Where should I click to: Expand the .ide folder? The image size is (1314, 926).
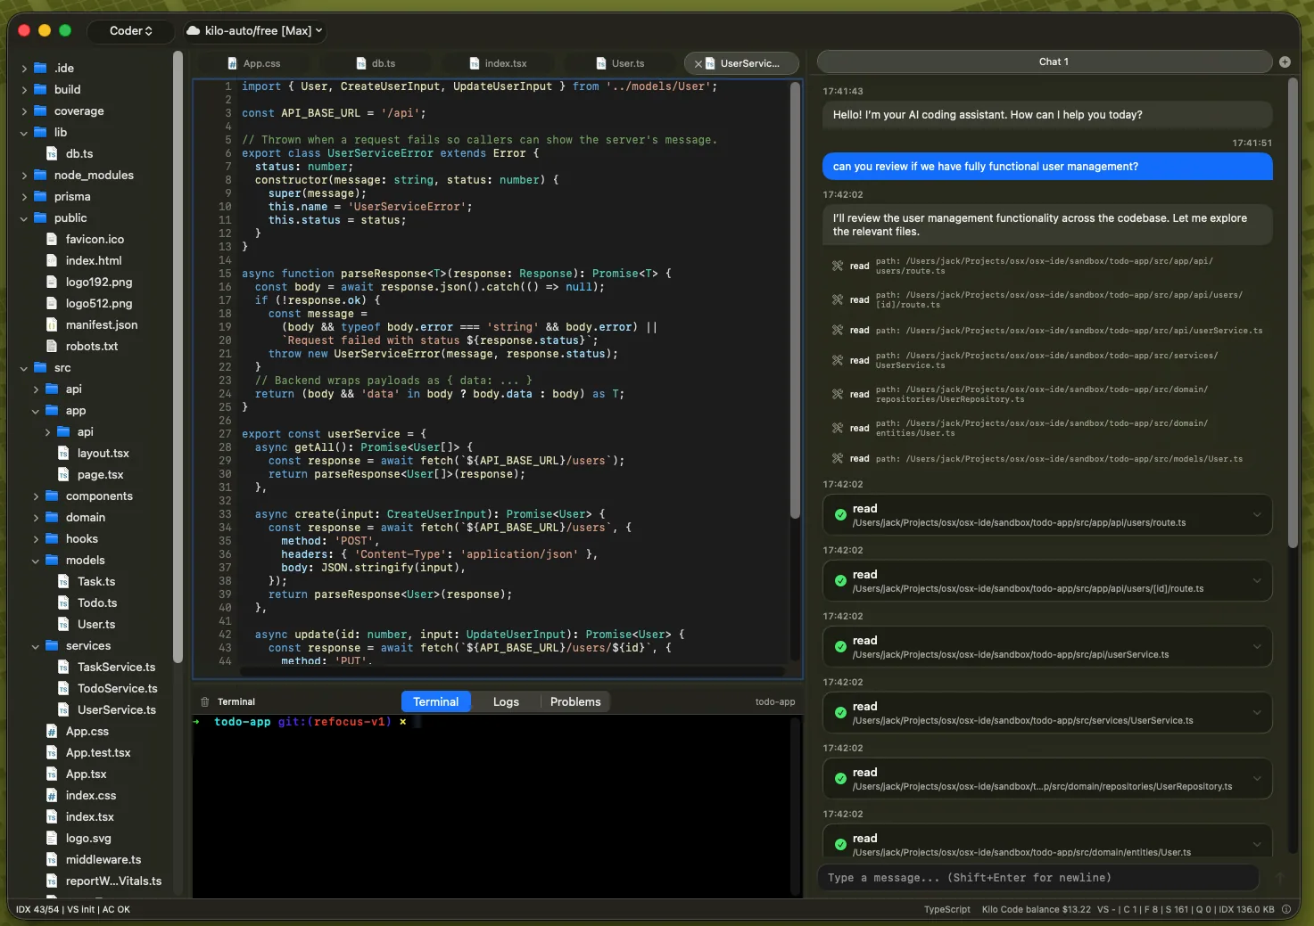24,69
